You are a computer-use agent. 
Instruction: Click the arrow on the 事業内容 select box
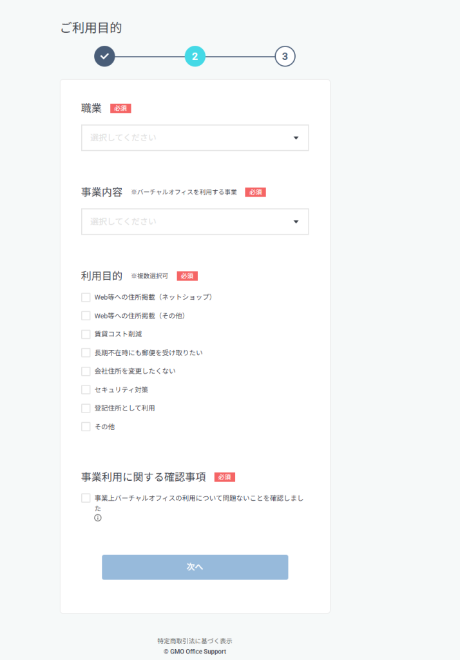(x=296, y=222)
